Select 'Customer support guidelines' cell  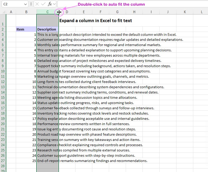coord(48,155)
